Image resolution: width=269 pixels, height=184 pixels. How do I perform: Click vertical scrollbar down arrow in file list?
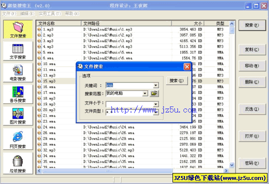pos(232,165)
